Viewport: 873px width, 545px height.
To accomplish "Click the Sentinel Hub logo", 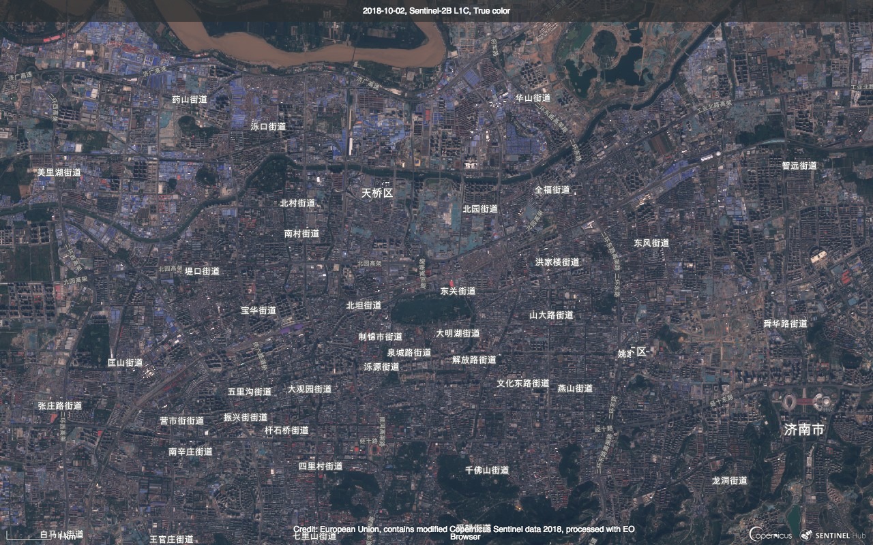I will (x=832, y=535).
